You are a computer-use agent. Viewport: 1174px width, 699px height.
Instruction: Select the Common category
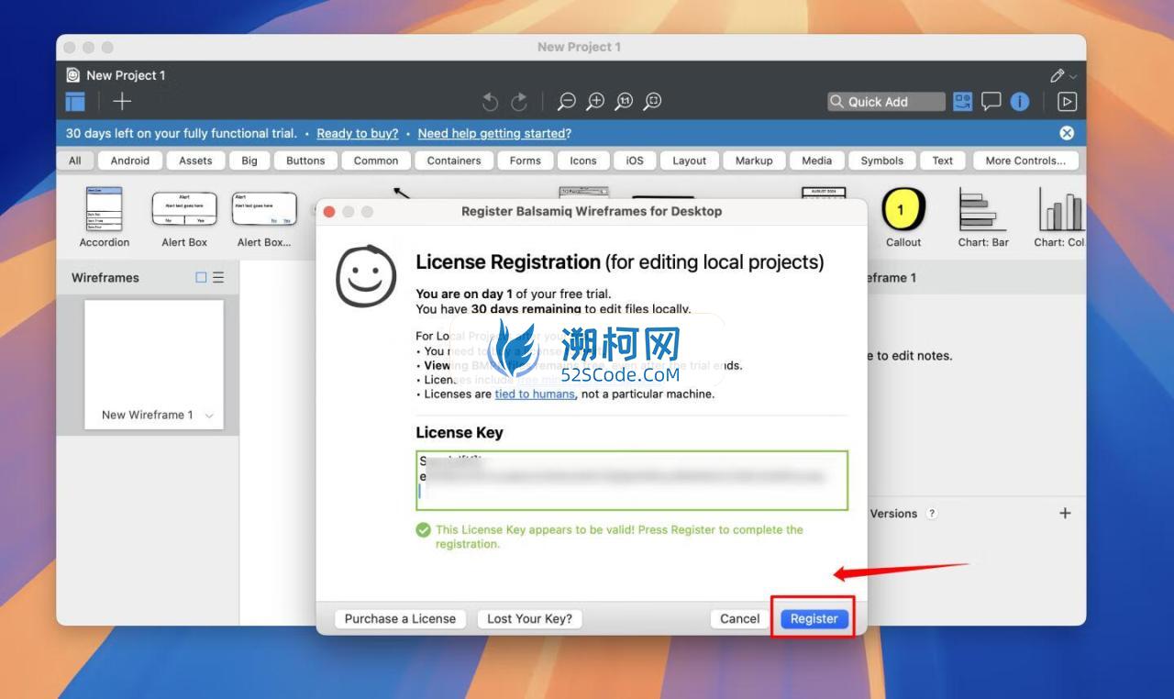[376, 161]
